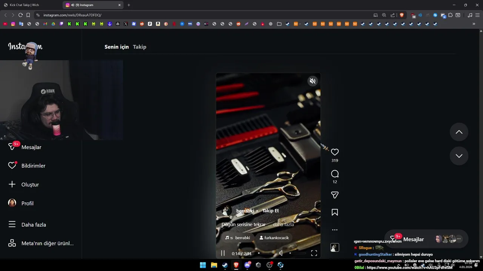Open the Instagram bookmark in bookmarks bar

tap(13, 24)
